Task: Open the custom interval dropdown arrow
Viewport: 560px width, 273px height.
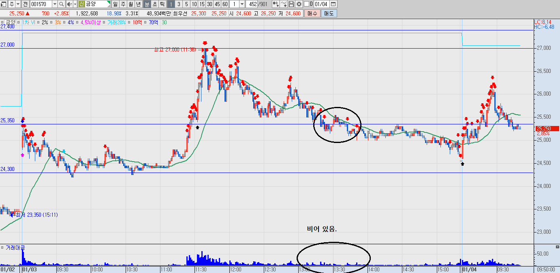Action: (x=242, y=4)
